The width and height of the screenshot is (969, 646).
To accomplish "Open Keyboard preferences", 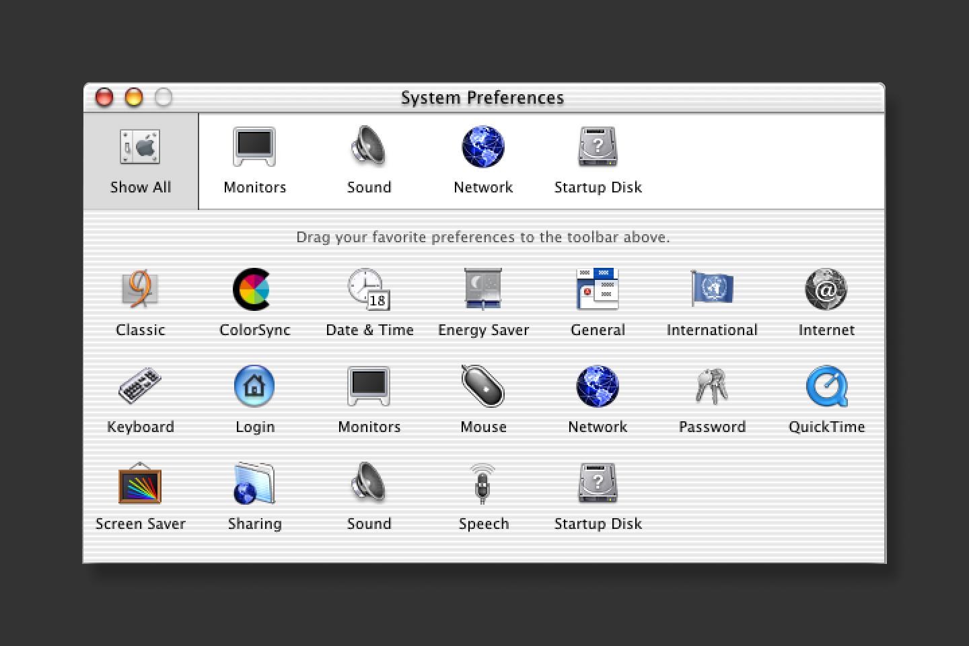I will click(x=140, y=387).
